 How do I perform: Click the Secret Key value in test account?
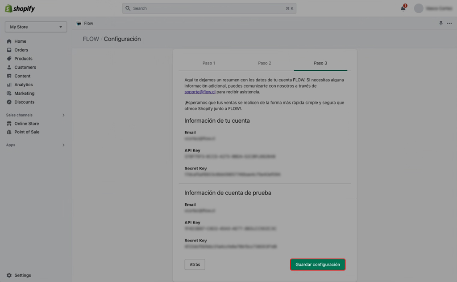click(x=231, y=246)
